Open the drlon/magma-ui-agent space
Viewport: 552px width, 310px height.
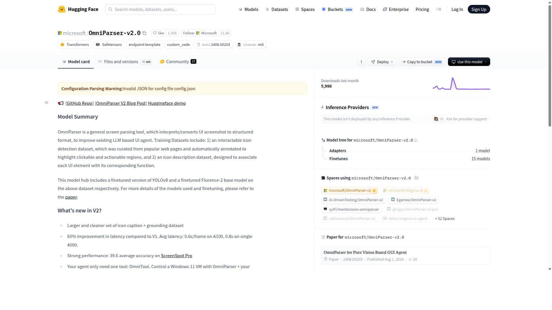click(x=405, y=219)
